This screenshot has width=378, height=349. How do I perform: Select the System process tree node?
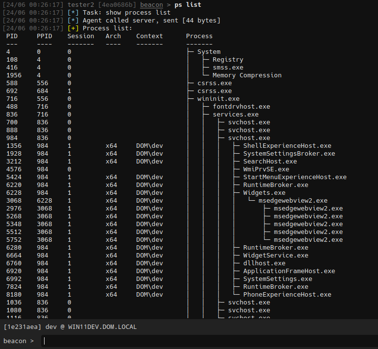(x=209, y=52)
